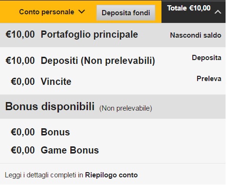This screenshot has height=185, width=227.
Task: Click the Deposita link beside Depositi
Action: pyautogui.click(x=207, y=58)
